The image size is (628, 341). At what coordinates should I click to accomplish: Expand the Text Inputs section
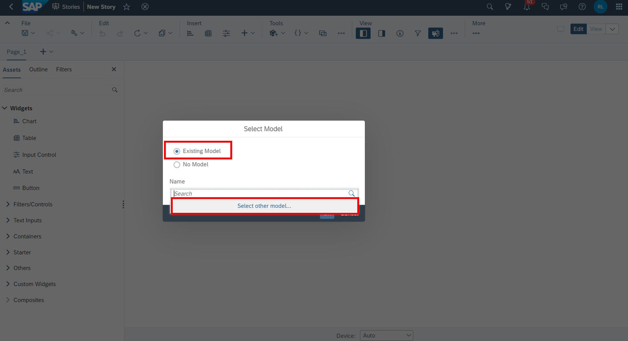point(8,220)
